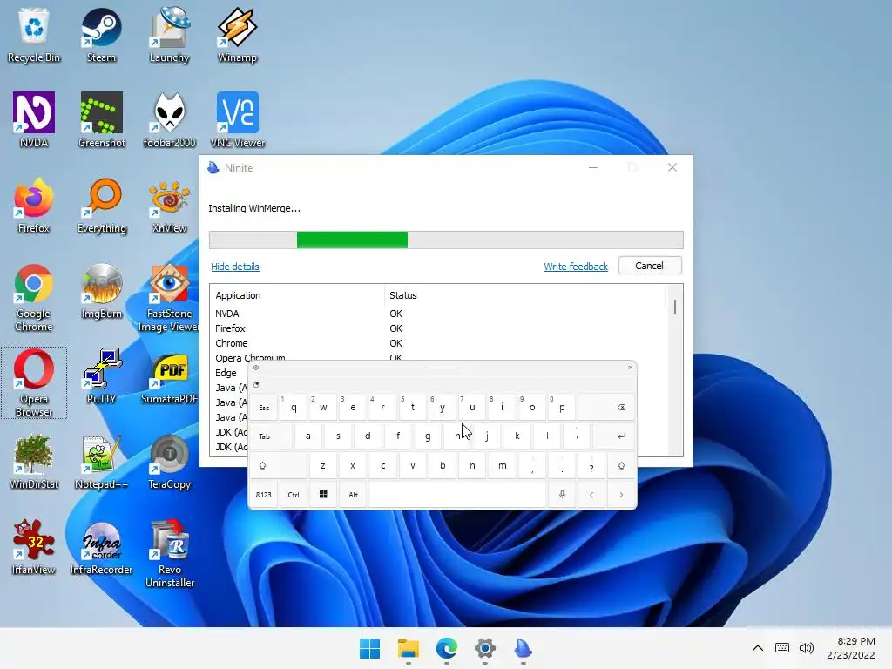Select the IrfanView desktop shortcut
Screen dimensions: 892x669
coord(34,547)
